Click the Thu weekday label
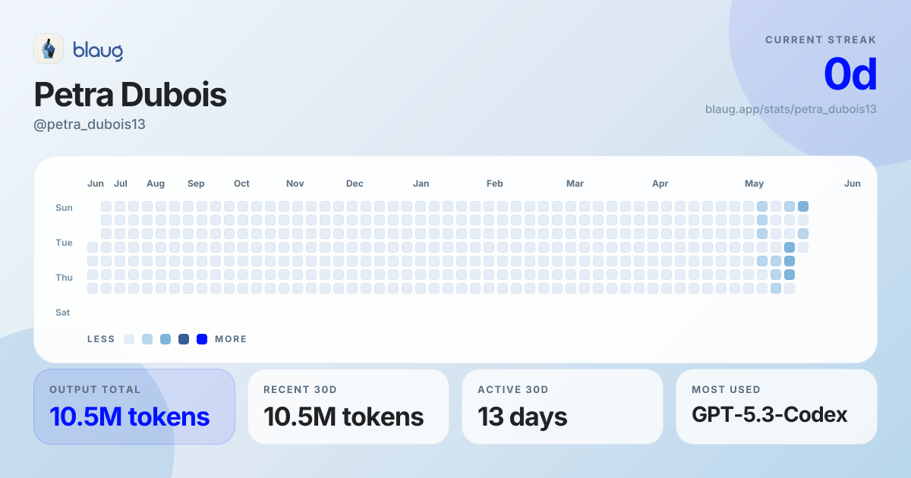 [65, 278]
